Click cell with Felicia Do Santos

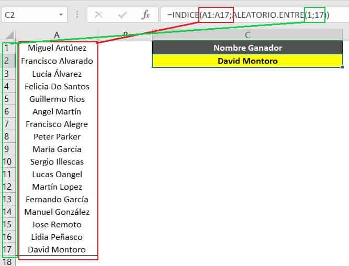tap(57, 86)
